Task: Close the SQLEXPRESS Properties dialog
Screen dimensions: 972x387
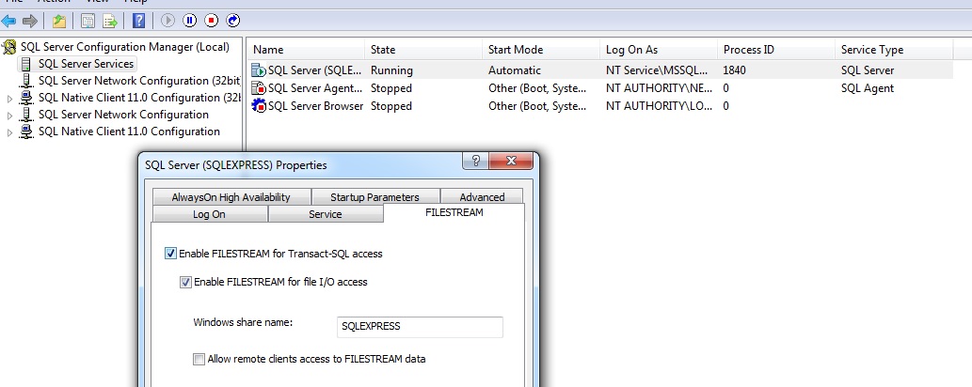Action: coord(511,161)
